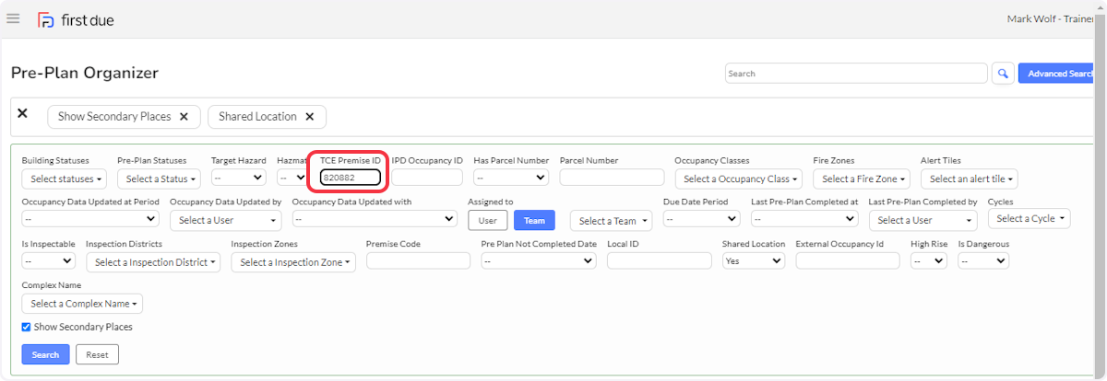Remove the Show Secondary Places filter chip
Image resolution: width=1107 pixels, height=381 pixels.
tap(184, 117)
